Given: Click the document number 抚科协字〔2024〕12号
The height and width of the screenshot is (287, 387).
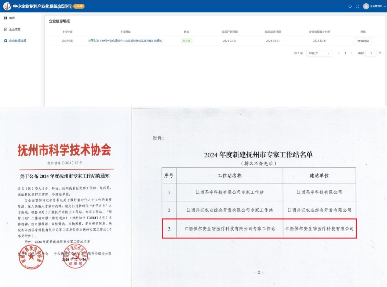Looking at the screenshot, I should click(x=64, y=163).
